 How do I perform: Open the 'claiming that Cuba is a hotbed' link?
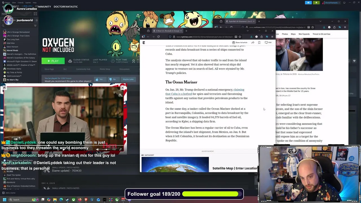[x=205, y=92]
